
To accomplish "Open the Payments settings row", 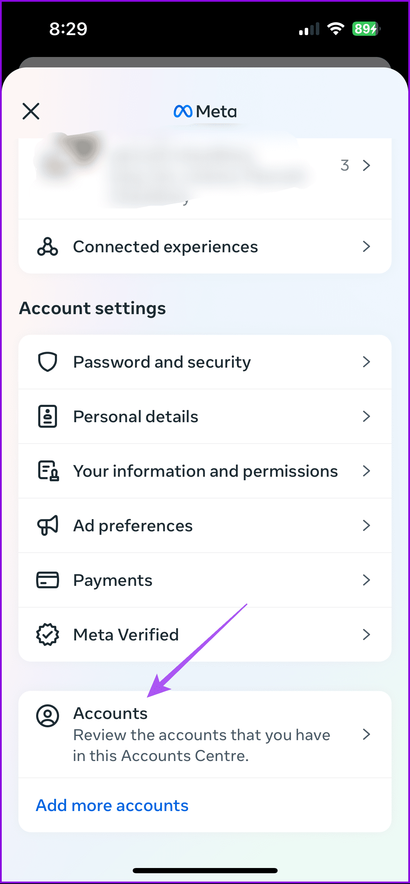I will click(112, 580).
